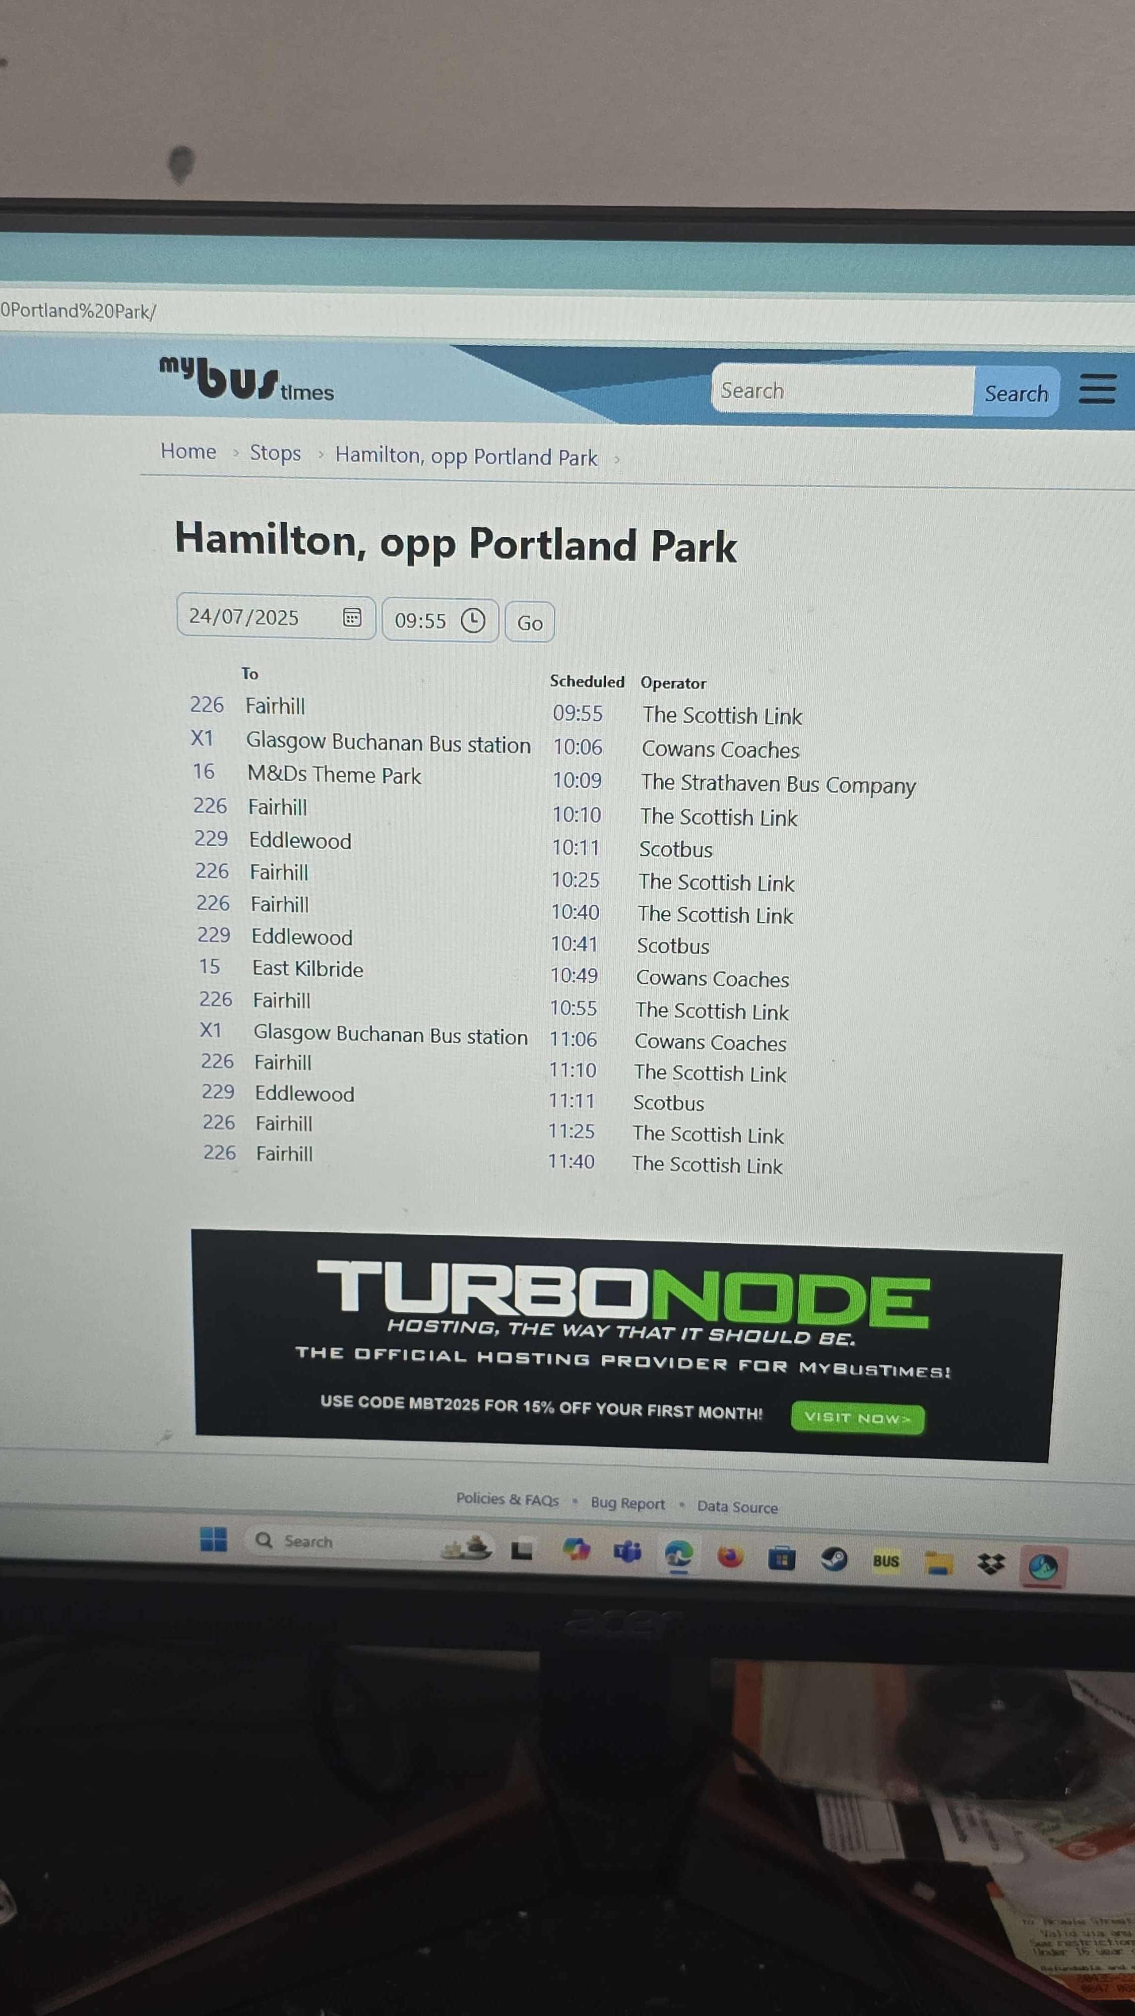The width and height of the screenshot is (1135, 2016).
Task: Open the calendar picker in date field
Action: [x=352, y=617]
